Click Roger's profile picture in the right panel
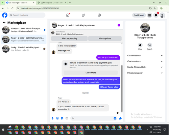Viewport: 169px width, 135px height. (x=145, y=28)
